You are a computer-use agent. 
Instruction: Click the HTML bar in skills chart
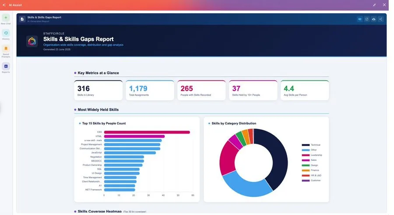pos(134,136)
